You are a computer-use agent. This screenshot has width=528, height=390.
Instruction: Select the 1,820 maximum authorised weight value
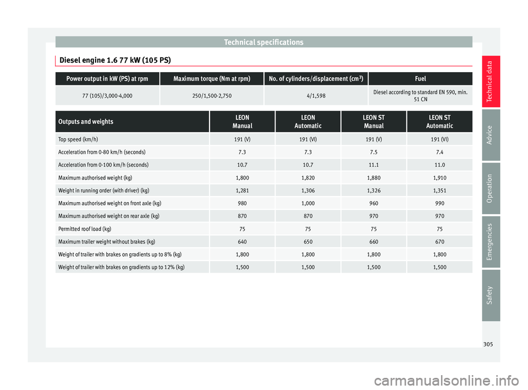coord(308,178)
